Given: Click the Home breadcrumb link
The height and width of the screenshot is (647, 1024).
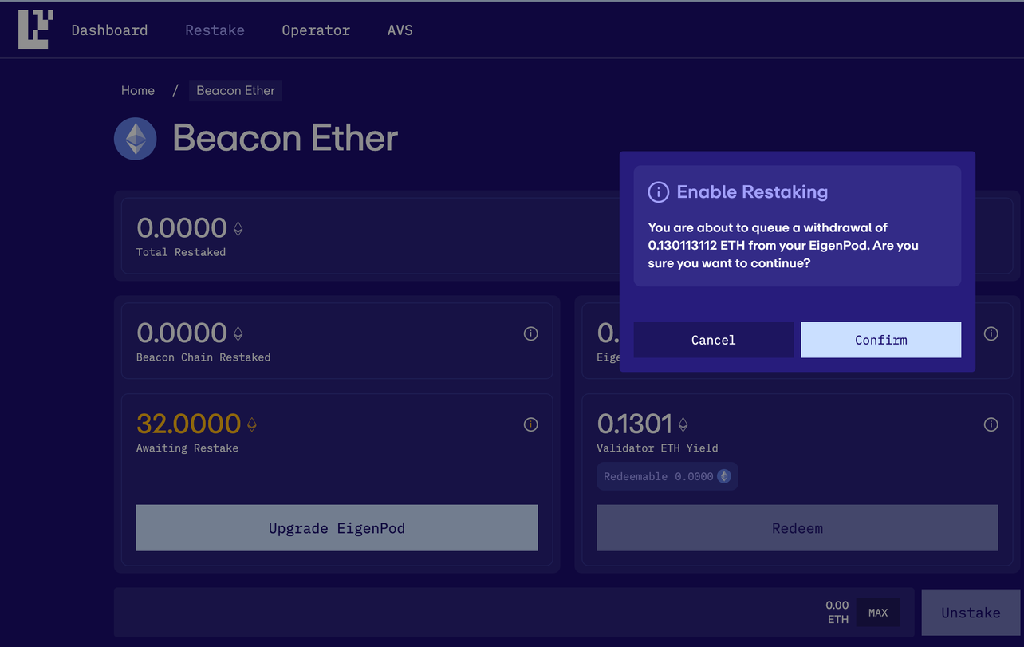Looking at the screenshot, I should (137, 90).
